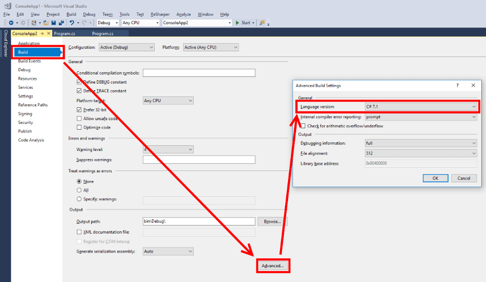This screenshot has height=282, width=486.
Task: Click the Undo toolbar icon
Action: pyautogui.click(x=72, y=23)
